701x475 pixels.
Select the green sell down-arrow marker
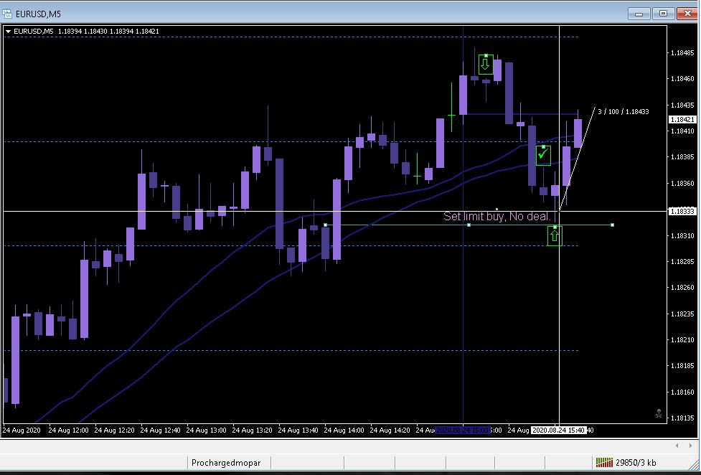[486, 65]
